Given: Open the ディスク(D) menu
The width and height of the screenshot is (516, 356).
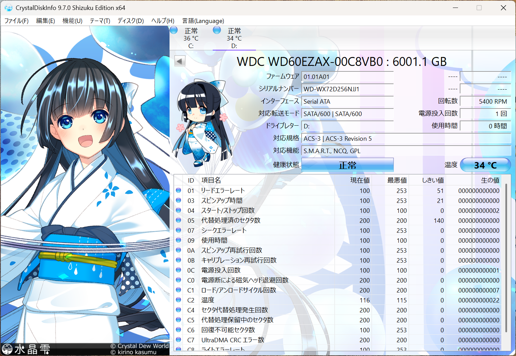Looking at the screenshot, I should pyautogui.click(x=131, y=21).
